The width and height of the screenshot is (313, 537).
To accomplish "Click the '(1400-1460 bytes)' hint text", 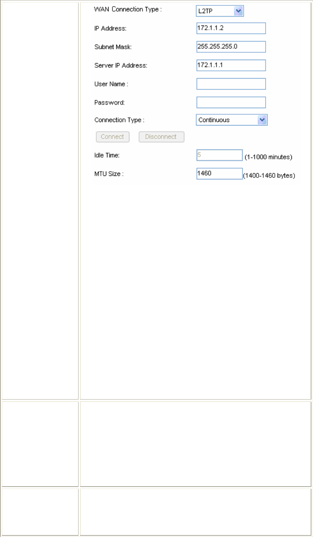I will tap(269, 176).
